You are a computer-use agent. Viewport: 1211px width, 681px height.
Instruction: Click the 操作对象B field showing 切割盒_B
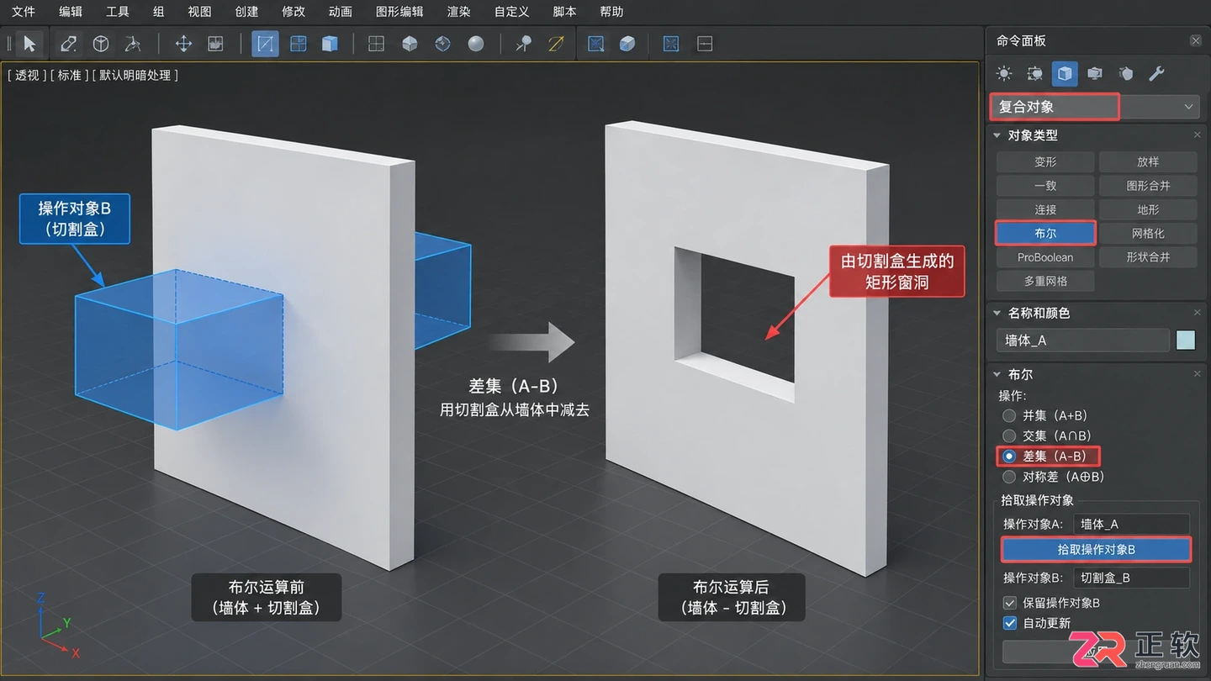(1131, 578)
